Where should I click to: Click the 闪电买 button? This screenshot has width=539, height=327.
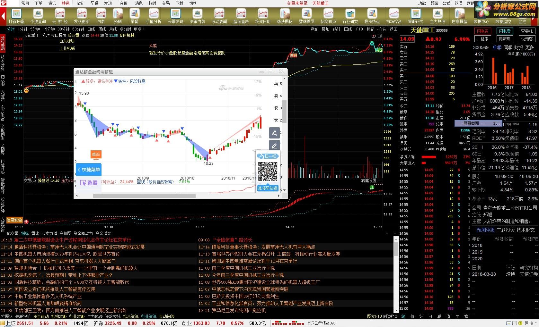pos(482,31)
